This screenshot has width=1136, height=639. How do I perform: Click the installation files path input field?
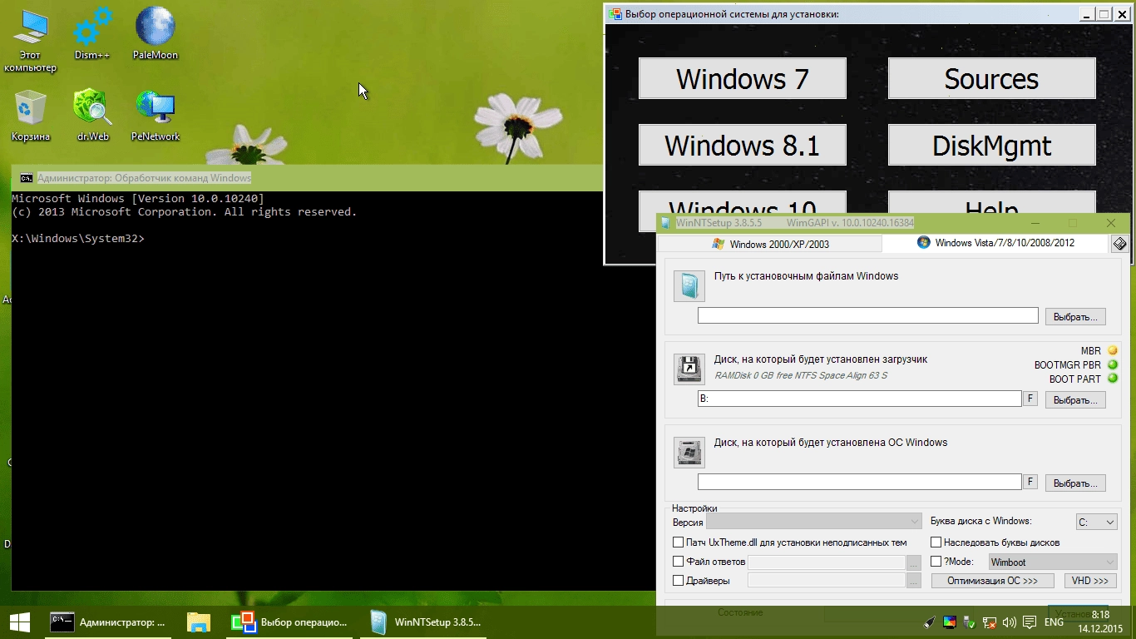(x=867, y=315)
